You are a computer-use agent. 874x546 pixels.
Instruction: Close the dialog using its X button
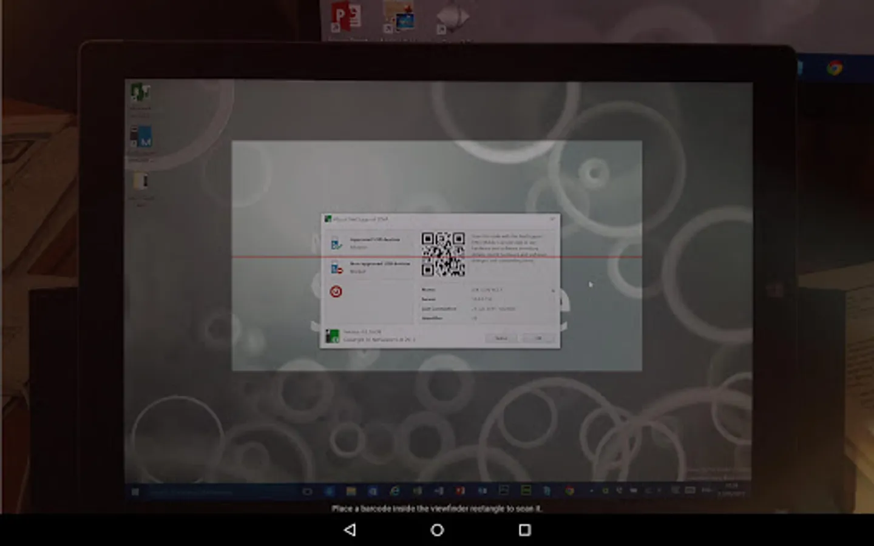[x=552, y=219]
